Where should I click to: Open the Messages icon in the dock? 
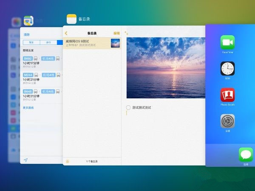246,154
